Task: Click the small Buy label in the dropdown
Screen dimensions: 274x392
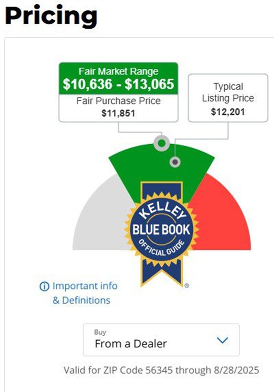Action: point(99,332)
